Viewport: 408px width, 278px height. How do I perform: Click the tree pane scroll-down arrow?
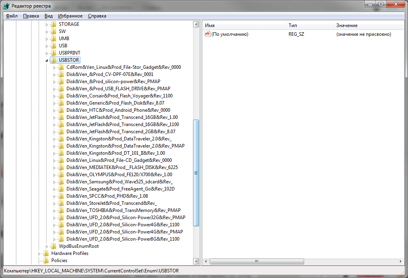pyautogui.click(x=196, y=261)
